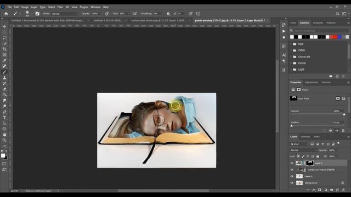The width and height of the screenshot is (351, 197).
Task: Switch to the Adjustments tab
Action: point(312,83)
